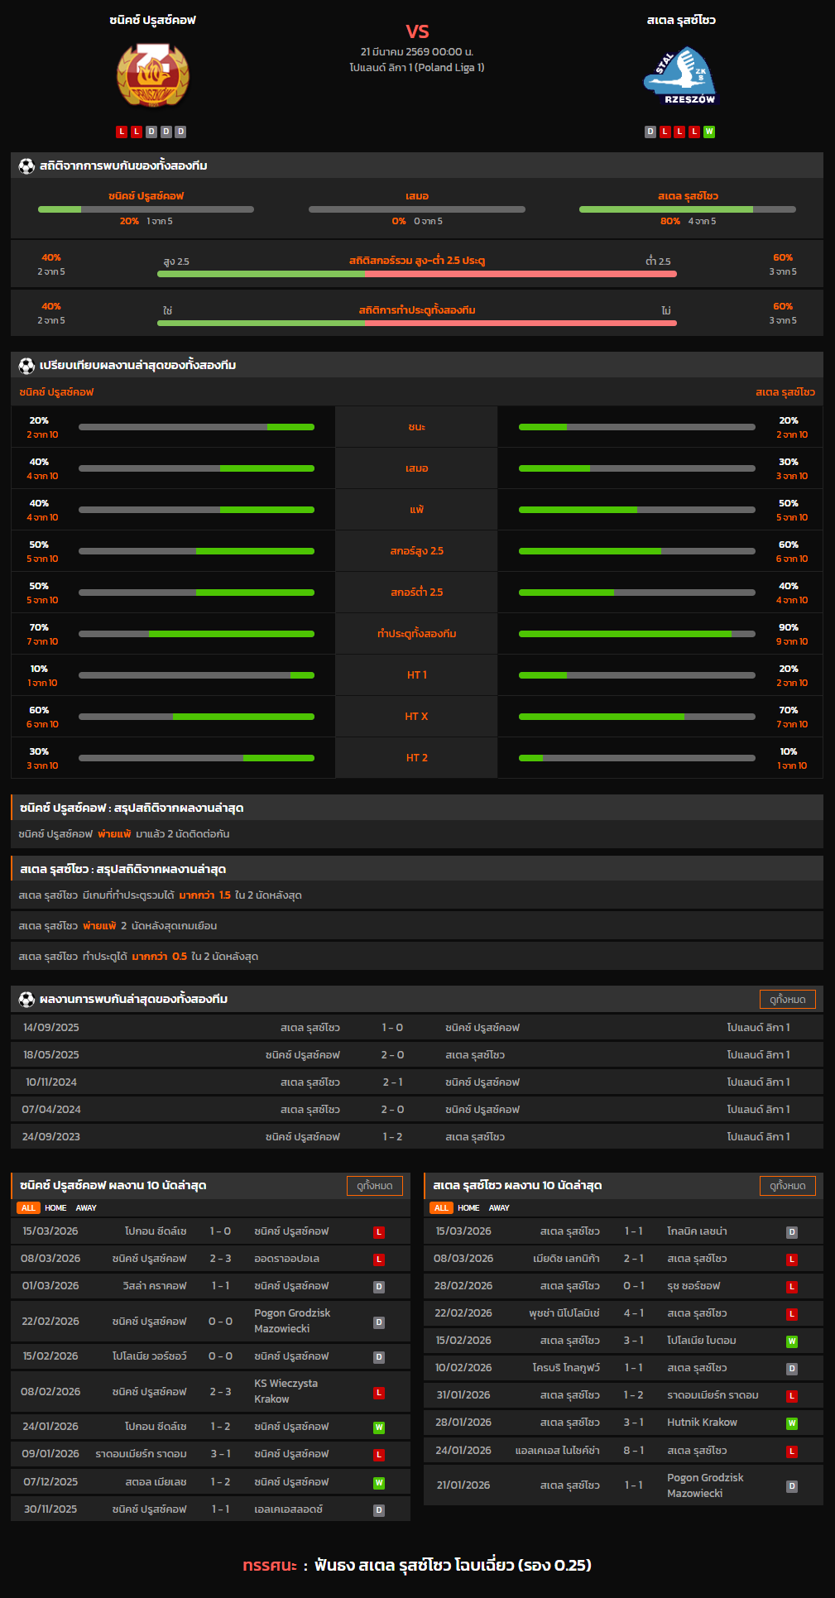Click Pogon Grodzisk Mazowiecki in 22/02/2026 match row
Viewport: 835px width, 1598px height.
click(292, 1321)
